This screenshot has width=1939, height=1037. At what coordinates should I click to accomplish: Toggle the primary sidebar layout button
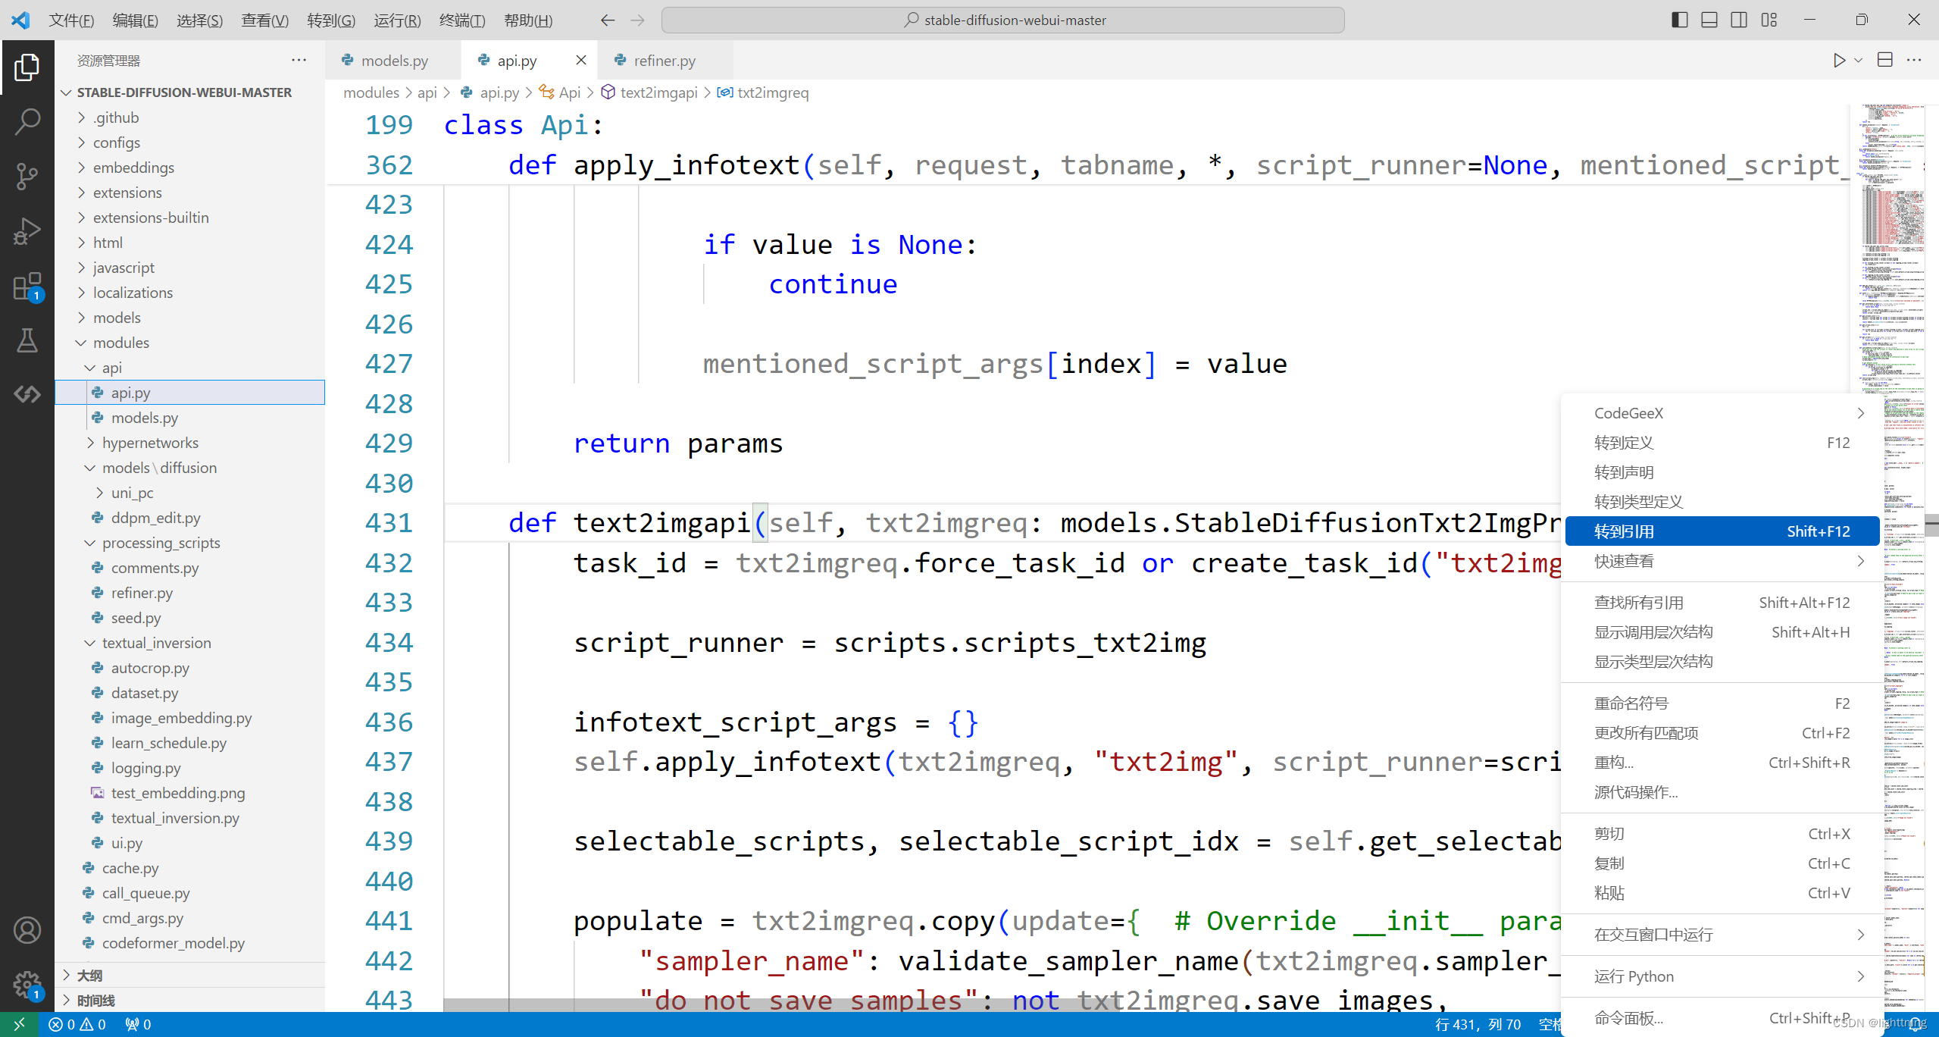pyautogui.click(x=1679, y=20)
